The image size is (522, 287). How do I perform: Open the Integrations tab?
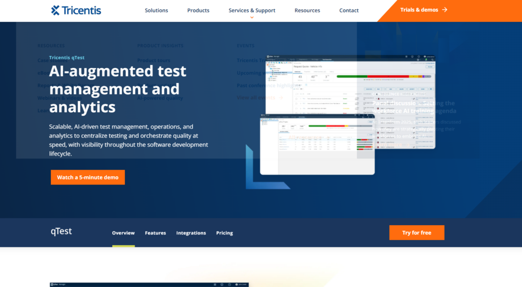coord(191,233)
